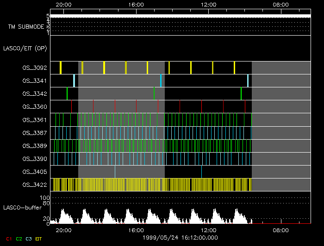Select the cyan marker in OS_3405 row
The height and width of the screenshot is (246, 324).
[x=115, y=172]
